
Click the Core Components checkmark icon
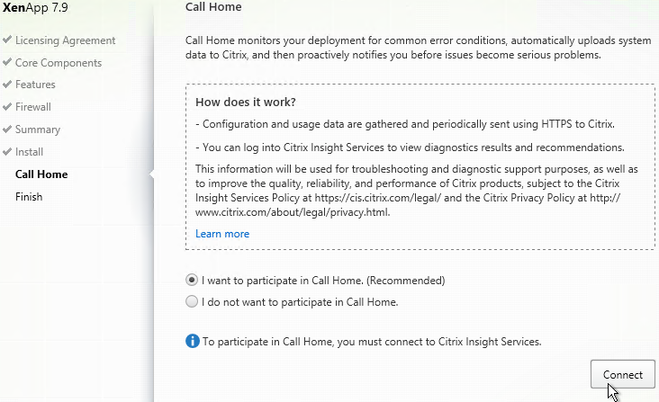(6, 62)
